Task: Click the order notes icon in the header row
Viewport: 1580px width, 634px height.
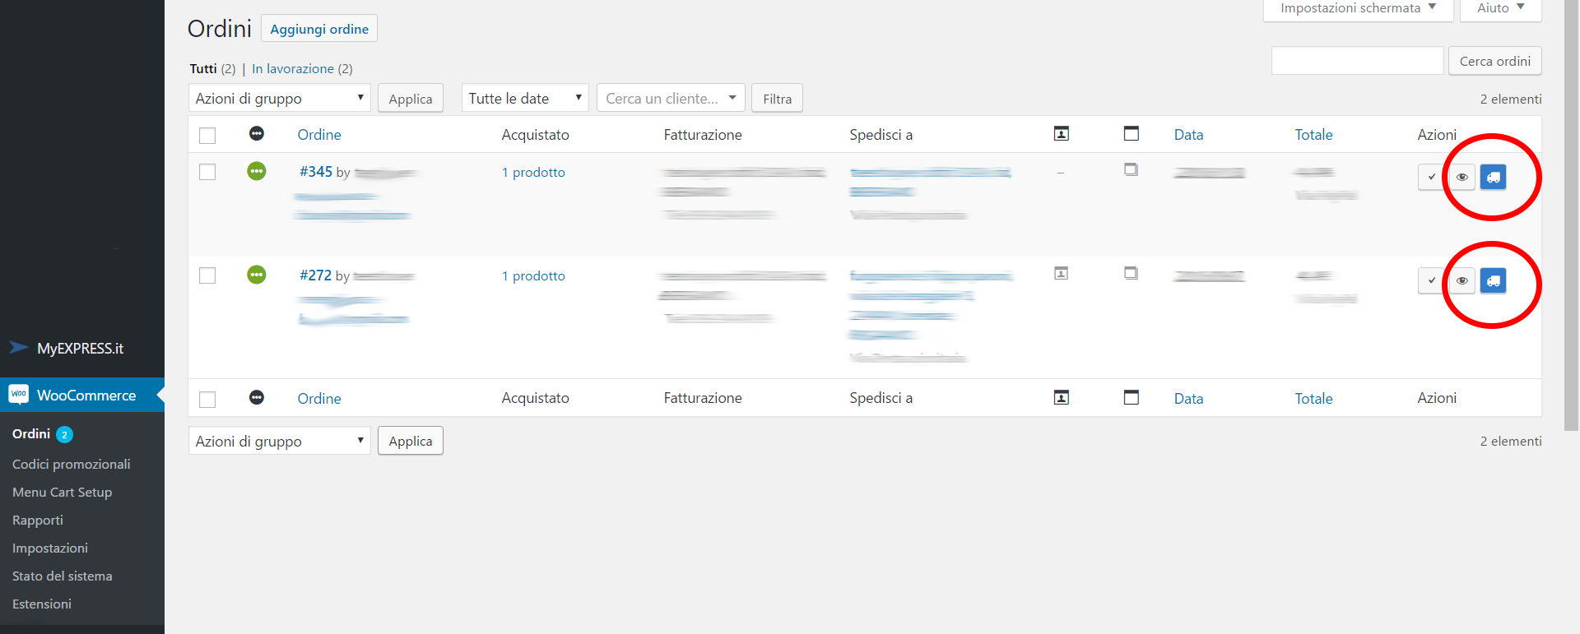Action: [x=1132, y=133]
